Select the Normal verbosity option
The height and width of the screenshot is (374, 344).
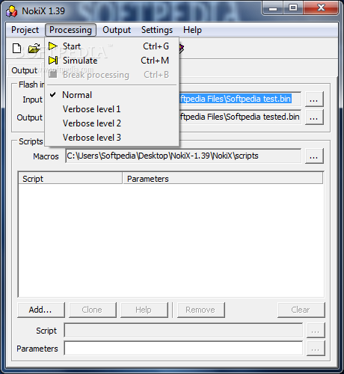[112, 95]
